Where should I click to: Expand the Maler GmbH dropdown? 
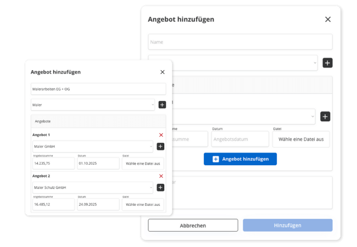(x=92, y=147)
